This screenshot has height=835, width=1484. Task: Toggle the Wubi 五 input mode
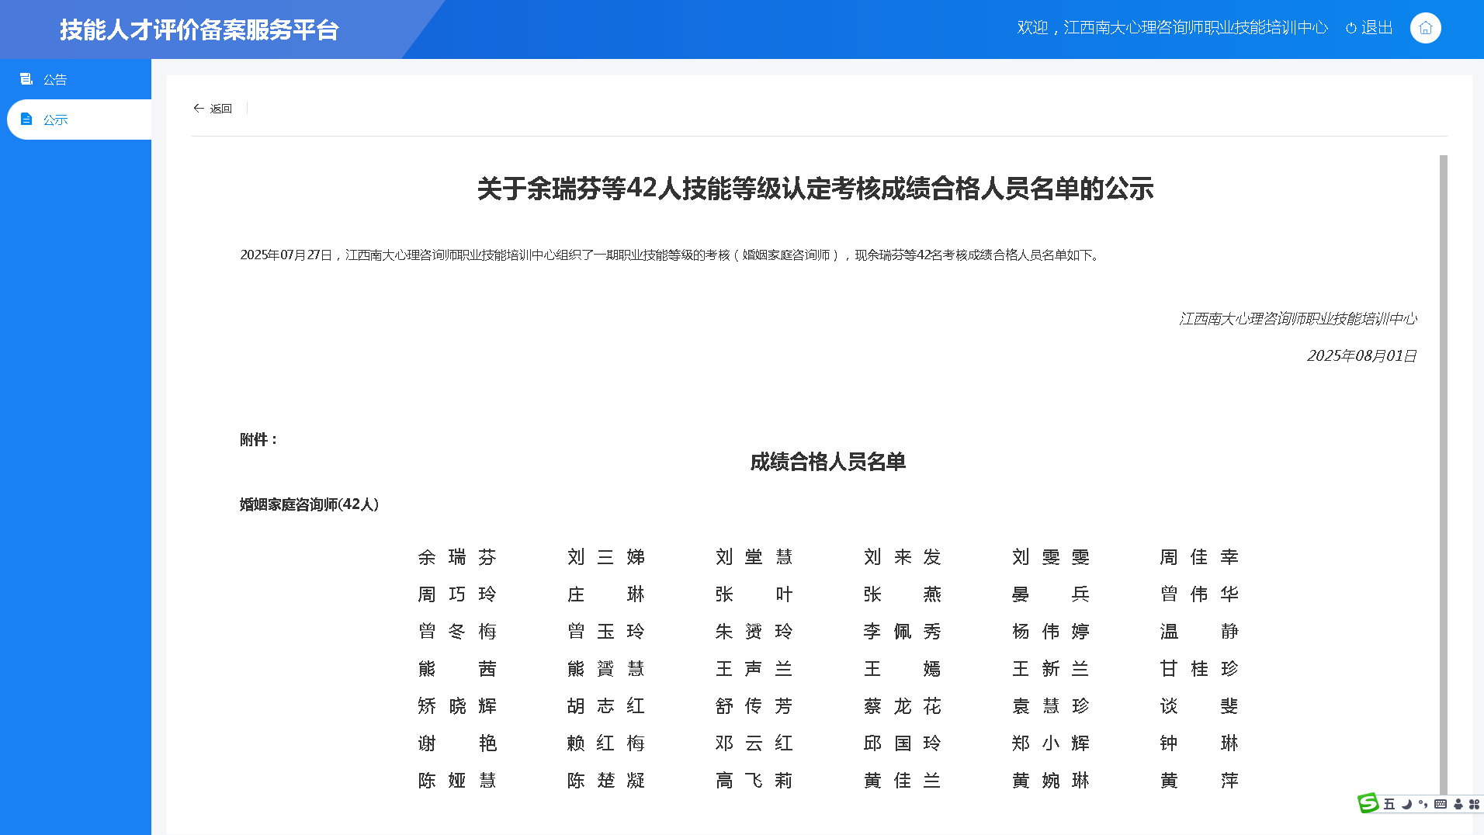click(1389, 805)
